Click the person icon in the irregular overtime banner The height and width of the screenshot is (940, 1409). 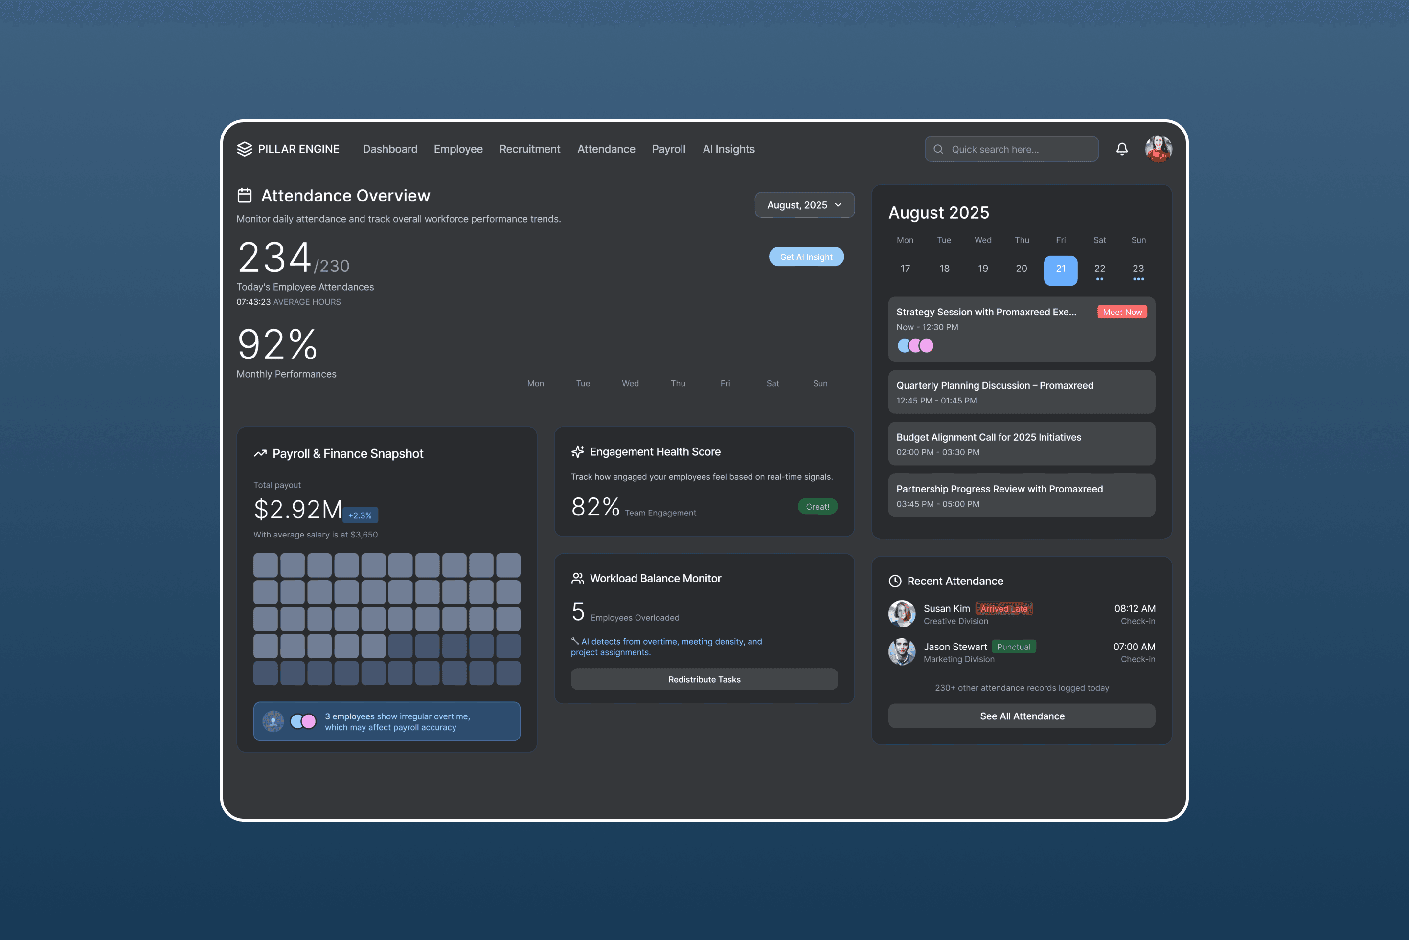273,721
